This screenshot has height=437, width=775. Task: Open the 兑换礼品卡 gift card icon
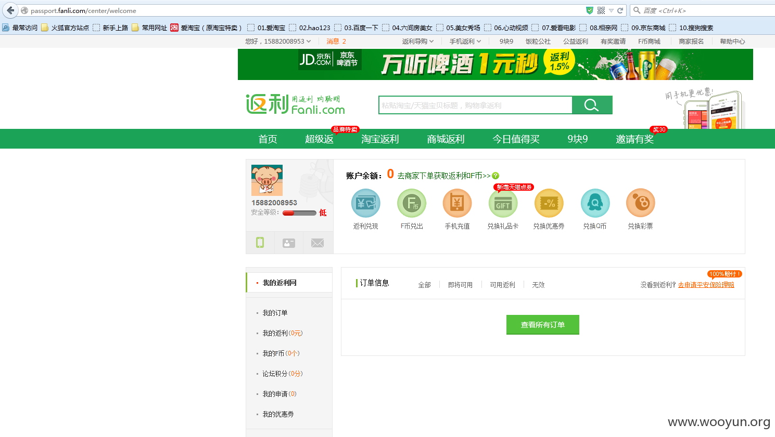coord(503,203)
